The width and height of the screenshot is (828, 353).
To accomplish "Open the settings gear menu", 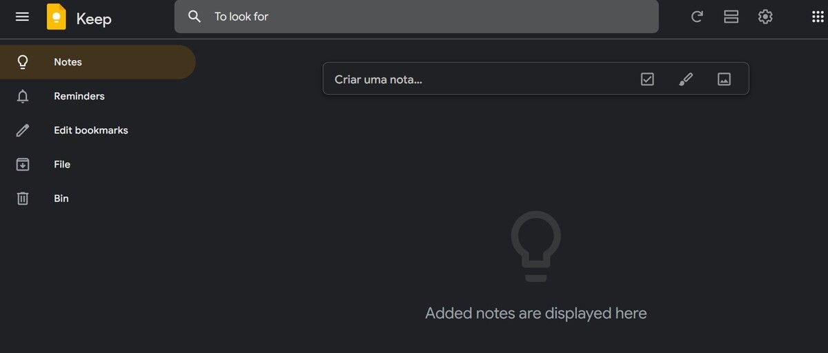I will pyautogui.click(x=765, y=17).
